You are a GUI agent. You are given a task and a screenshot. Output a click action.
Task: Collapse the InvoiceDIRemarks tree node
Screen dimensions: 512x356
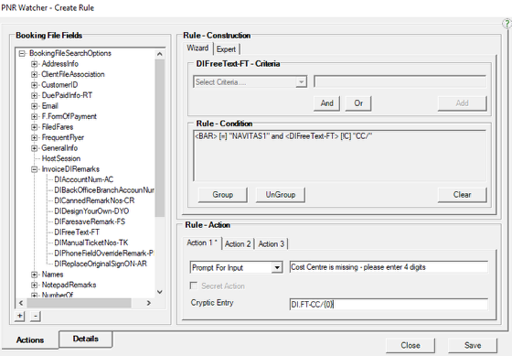tap(35, 169)
